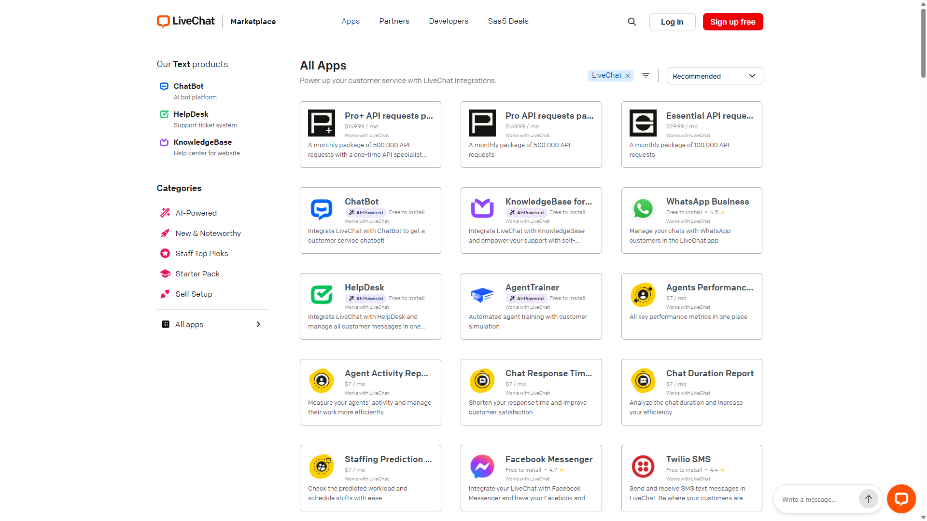
Task: Open the Chat Duration Report title
Action: [710, 373]
